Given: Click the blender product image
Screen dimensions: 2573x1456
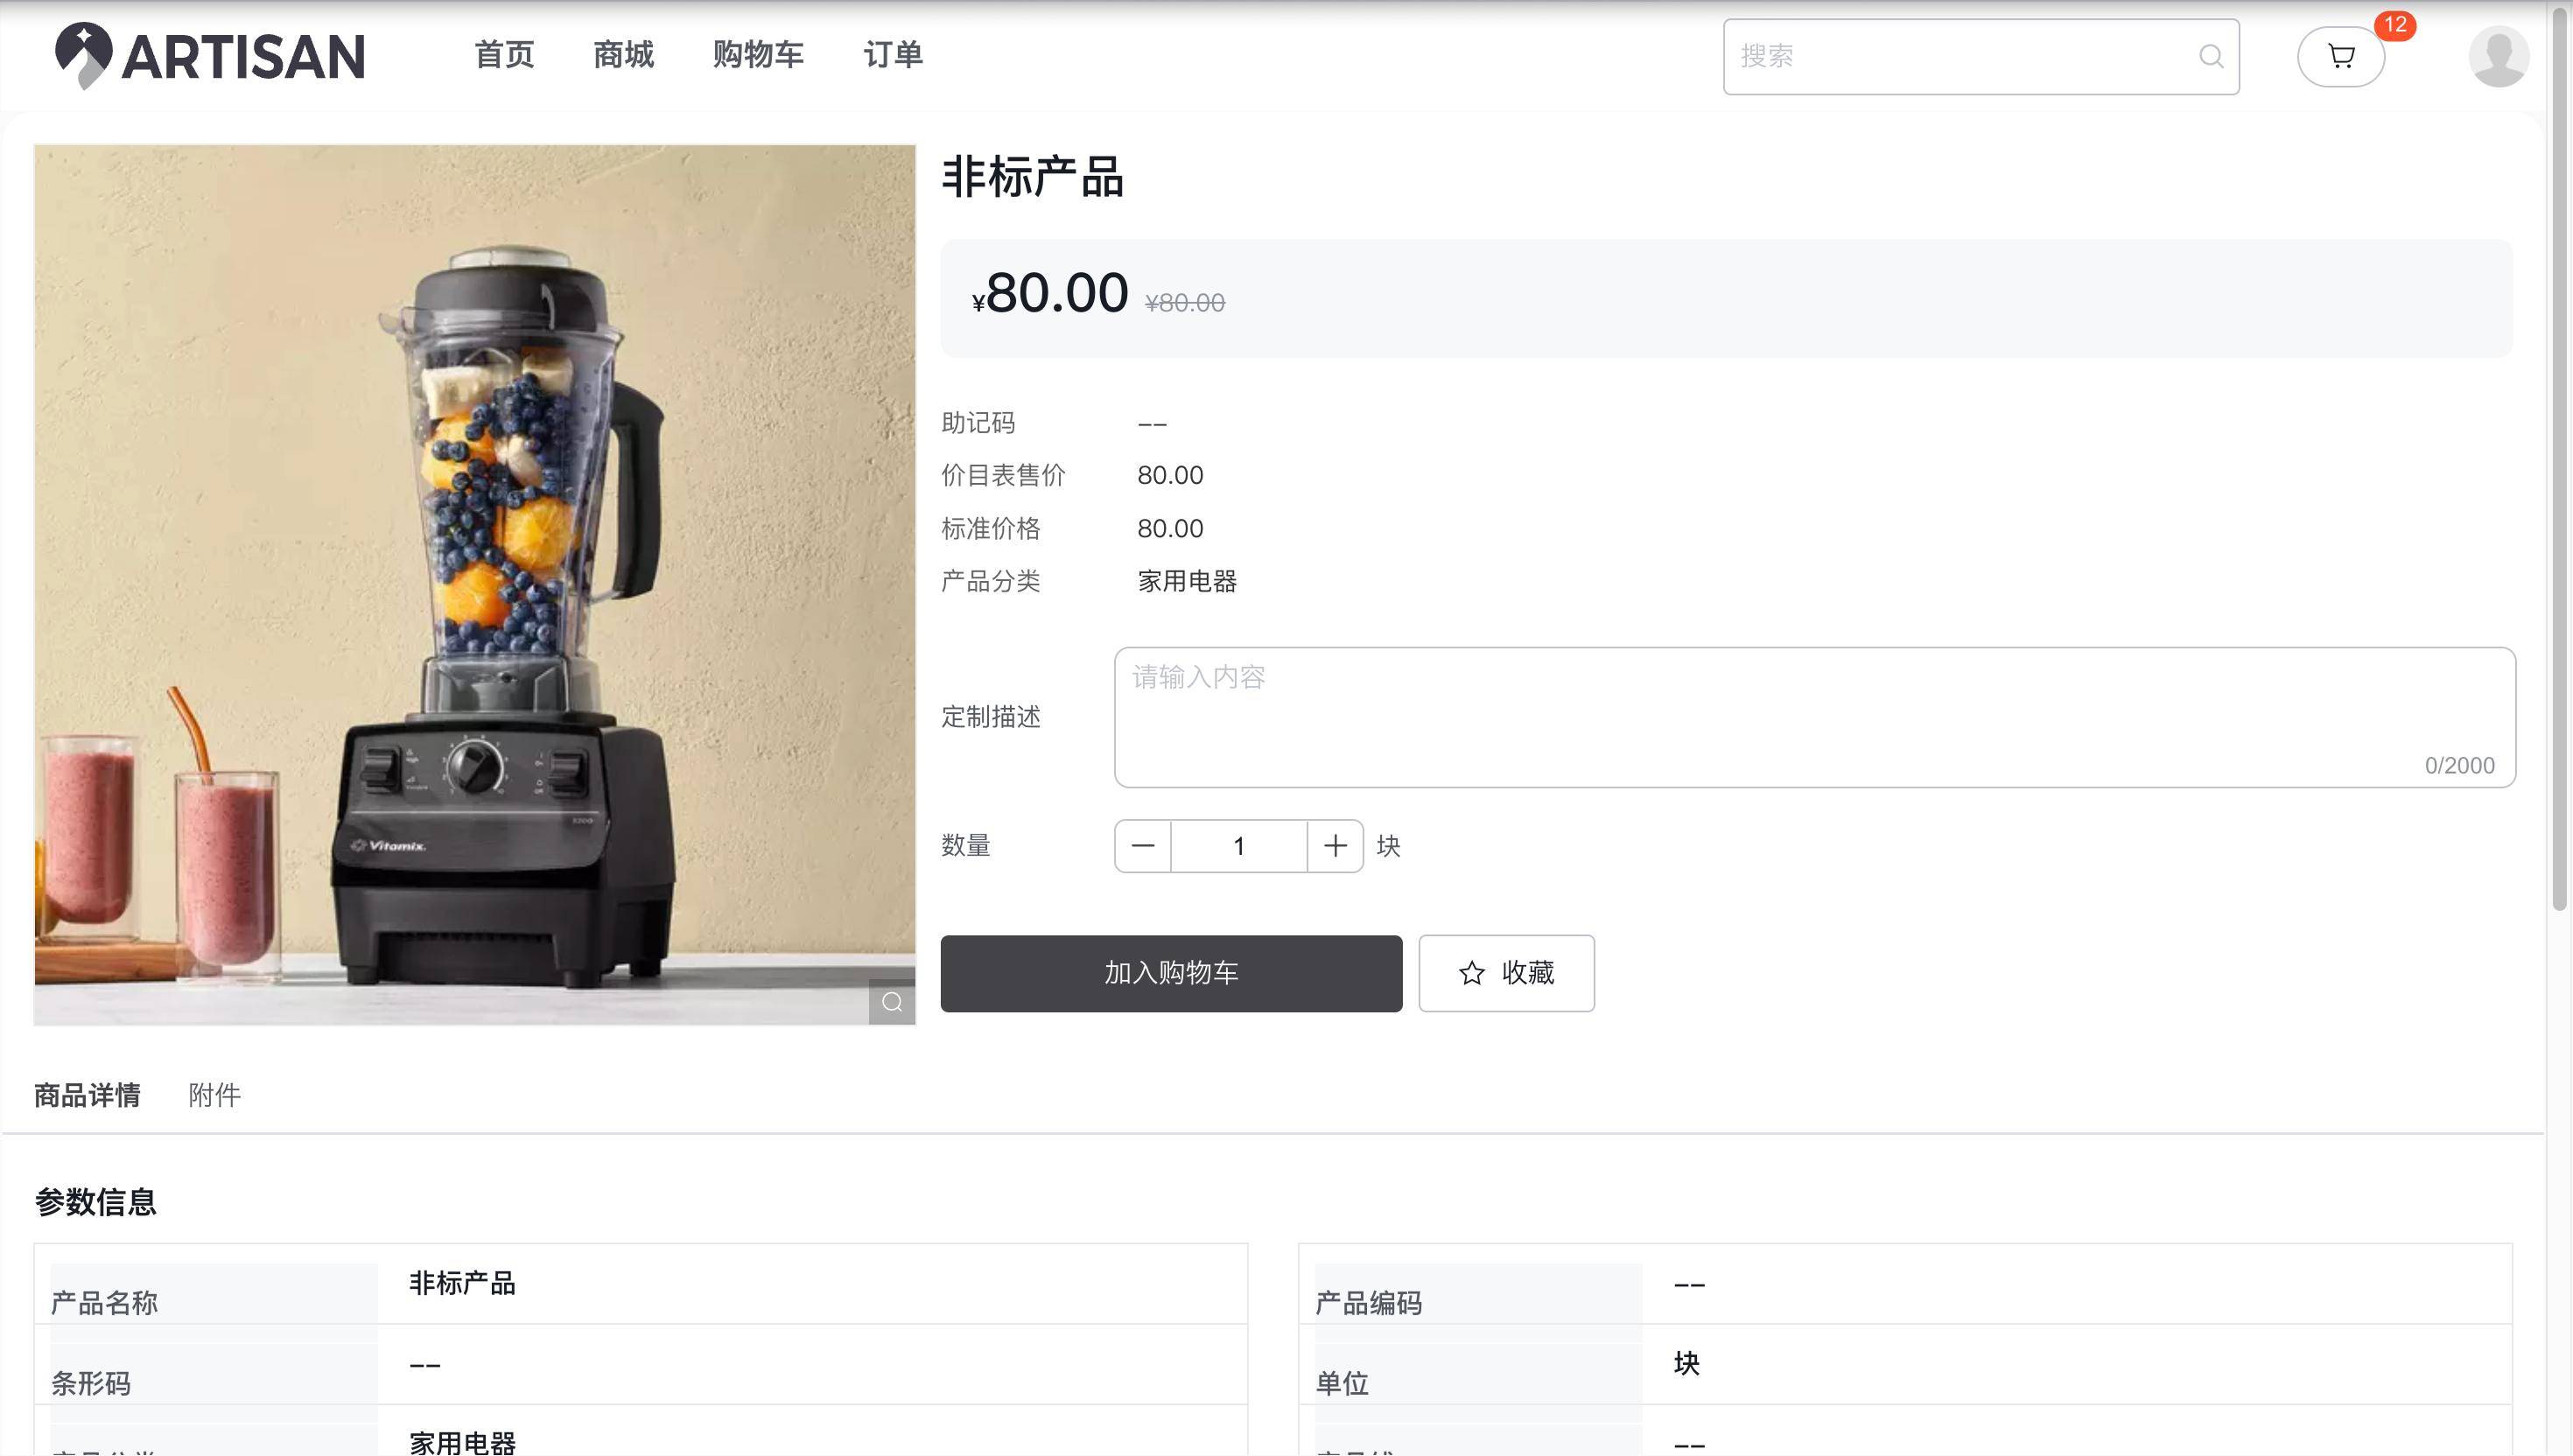Looking at the screenshot, I should coord(474,584).
